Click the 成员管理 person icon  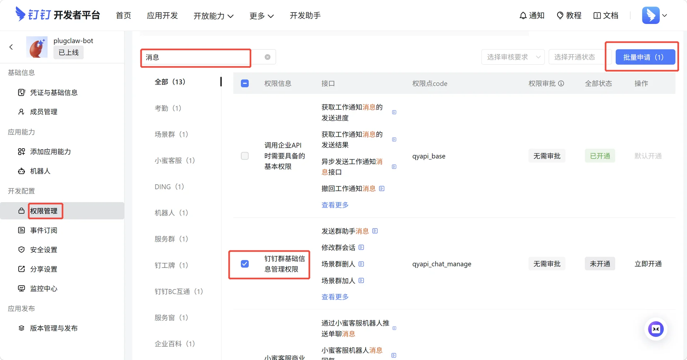tap(21, 112)
